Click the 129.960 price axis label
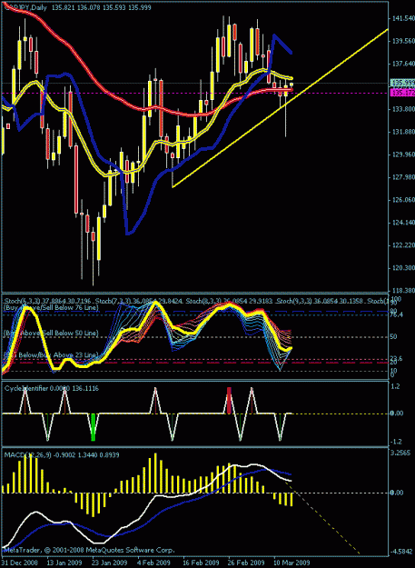The image size is (415, 568). [402, 154]
